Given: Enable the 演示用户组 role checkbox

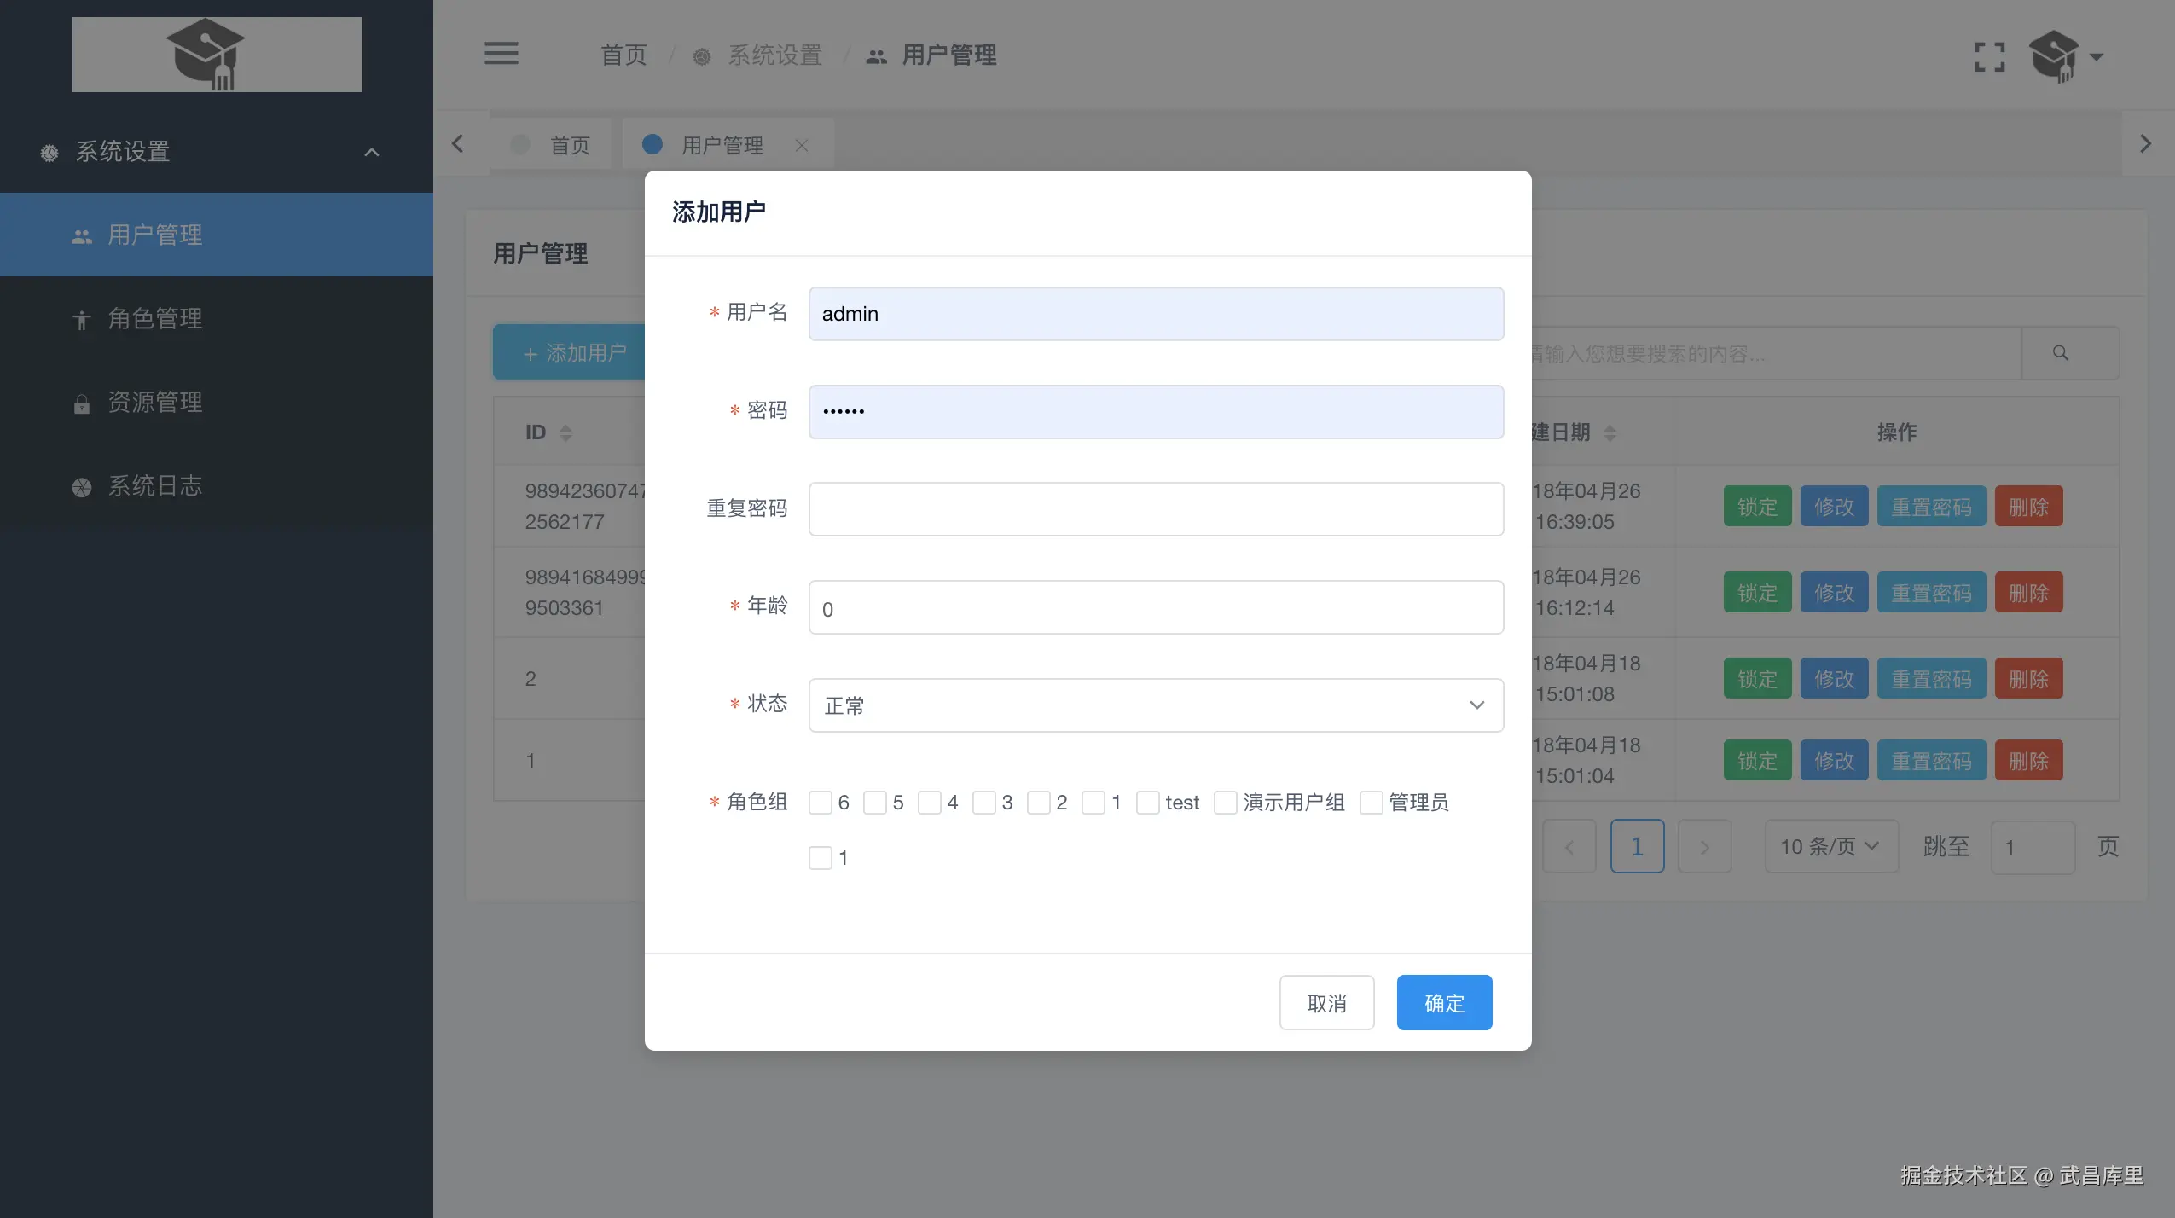Looking at the screenshot, I should 1225,803.
